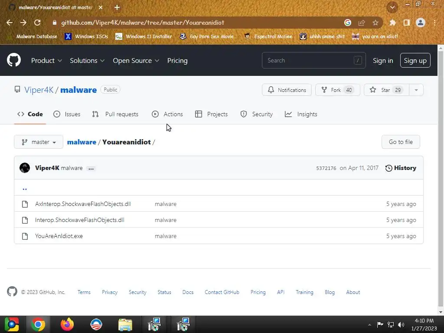Switch to the Insights tab
444x333 pixels.
pos(301,114)
